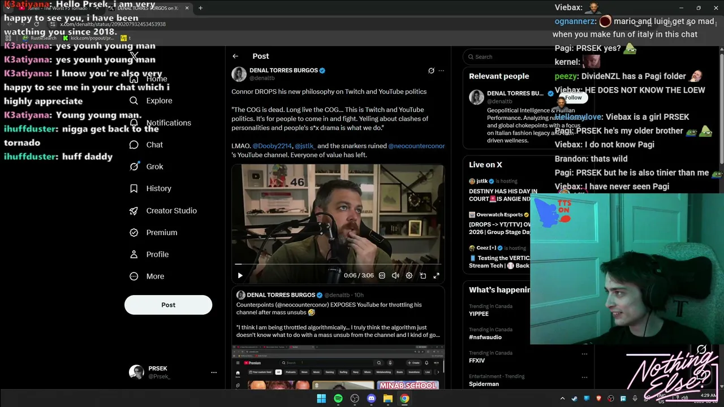This screenshot has width=724, height=407.
Task: Open the @Dooby2214 mention link
Action: 272,146
